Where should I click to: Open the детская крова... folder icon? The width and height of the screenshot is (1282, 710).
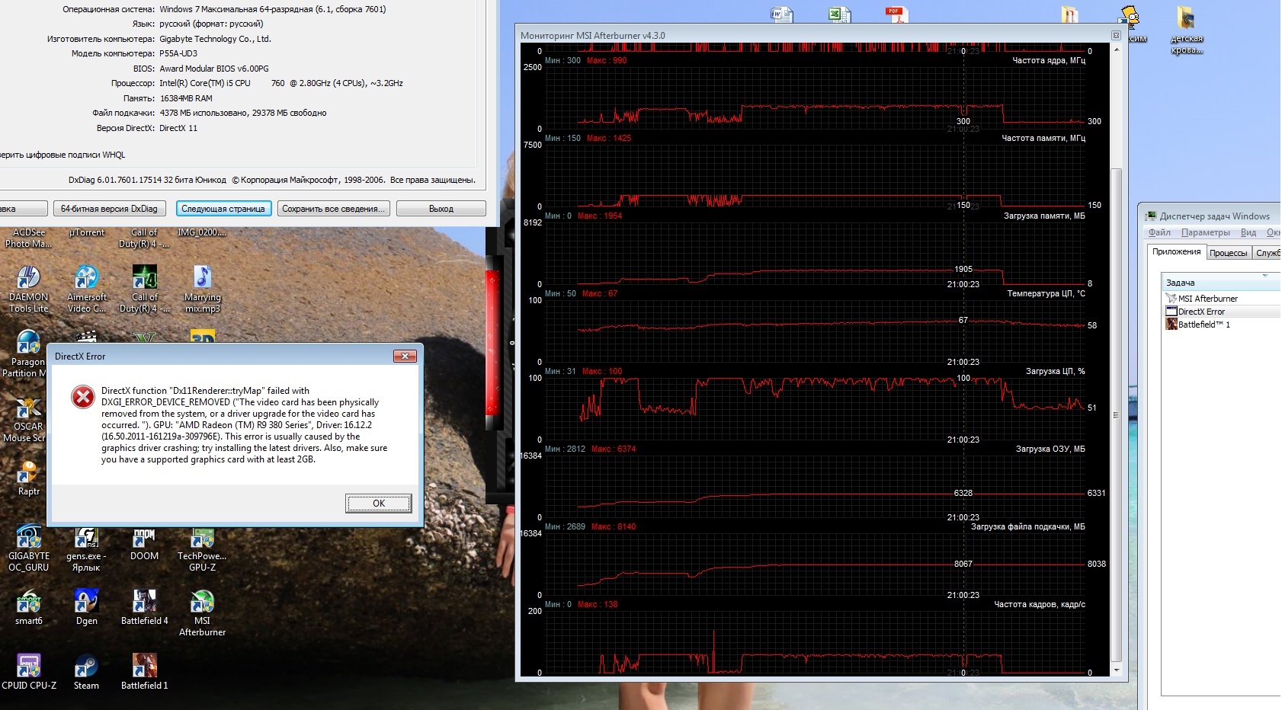(x=1186, y=30)
